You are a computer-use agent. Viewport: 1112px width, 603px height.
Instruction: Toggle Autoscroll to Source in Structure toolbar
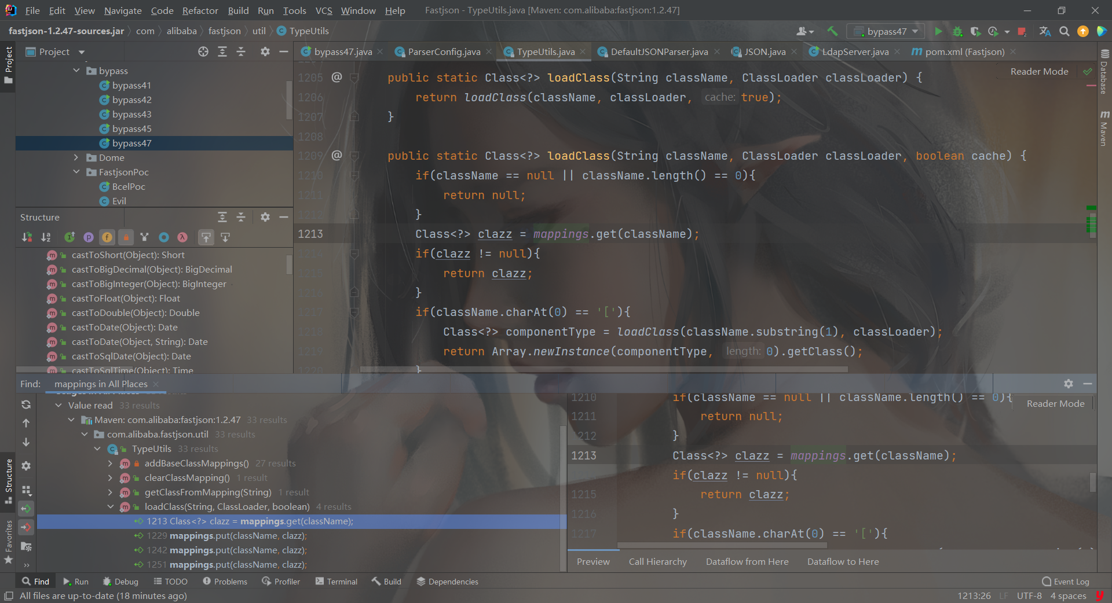click(x=206, y=237)
